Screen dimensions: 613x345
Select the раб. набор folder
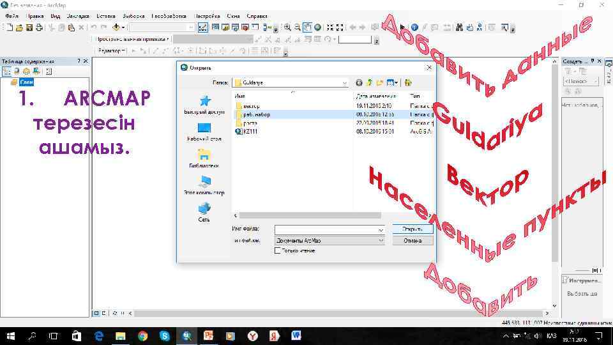coord(257,114)
